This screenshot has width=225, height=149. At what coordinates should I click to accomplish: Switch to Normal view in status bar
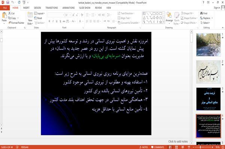[170, 147]
